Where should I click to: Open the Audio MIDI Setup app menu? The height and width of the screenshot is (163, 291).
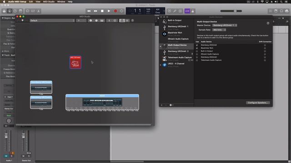point(17,2)
